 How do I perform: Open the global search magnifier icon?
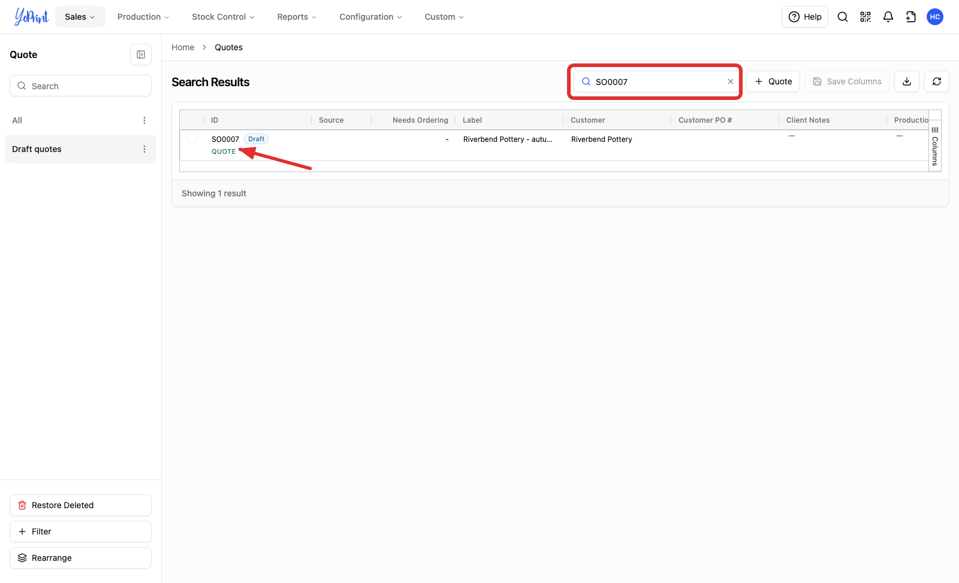(843, 17)
